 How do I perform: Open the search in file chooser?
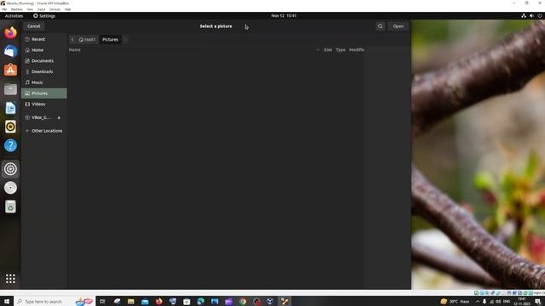coord(380,26)
